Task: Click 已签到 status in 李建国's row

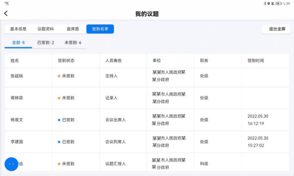Action: [x=66, y=142]
